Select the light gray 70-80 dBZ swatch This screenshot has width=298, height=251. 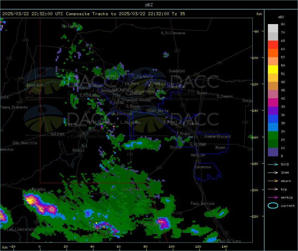273,28
